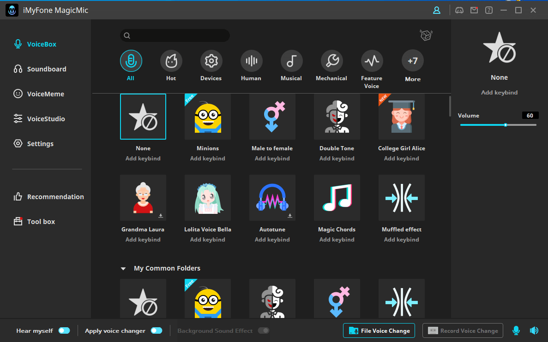548x342 pixels.
Task: Select the Hot category
Action: (171, 65)
